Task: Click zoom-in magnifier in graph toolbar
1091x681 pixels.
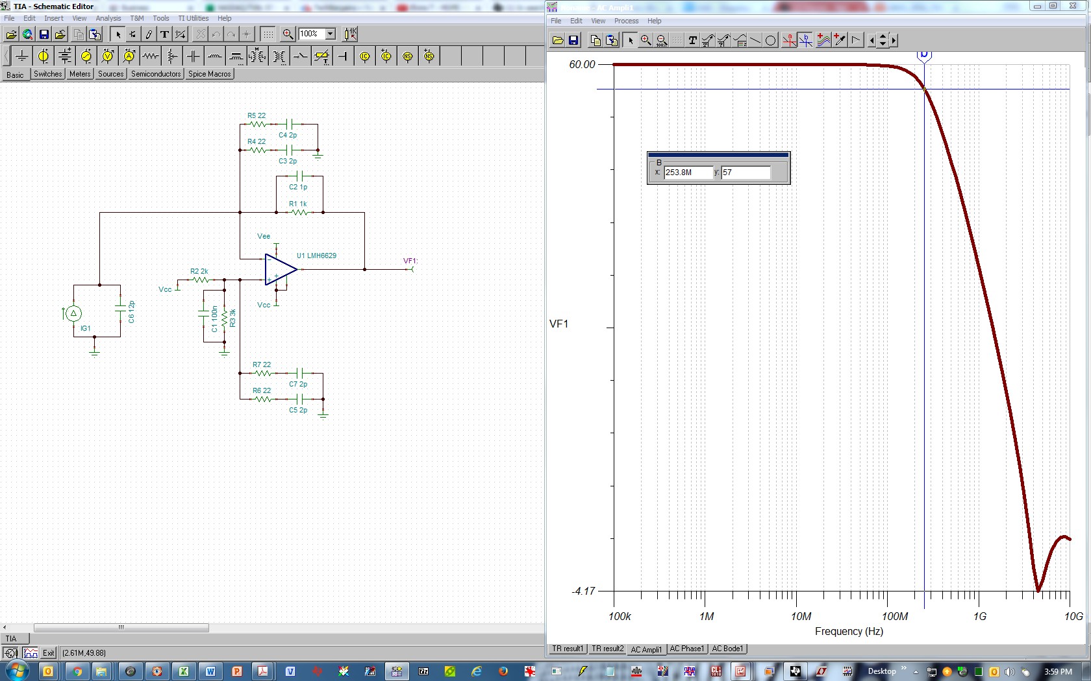Action: click(646, 41)
